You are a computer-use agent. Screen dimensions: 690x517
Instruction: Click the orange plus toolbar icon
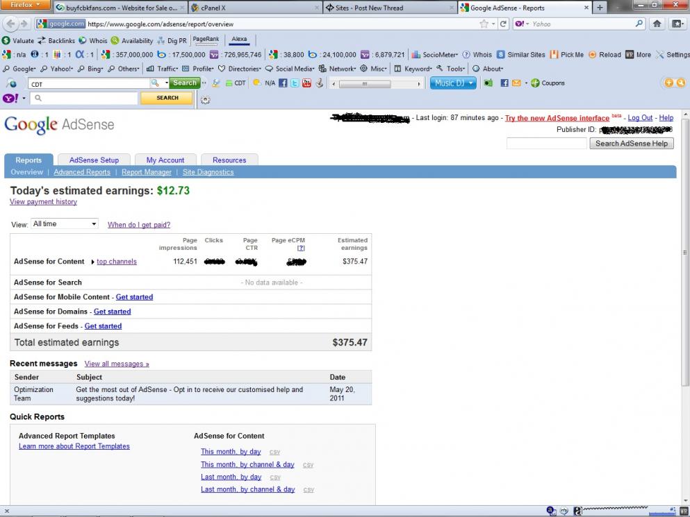pyautogui.click(x=668, y=83)
